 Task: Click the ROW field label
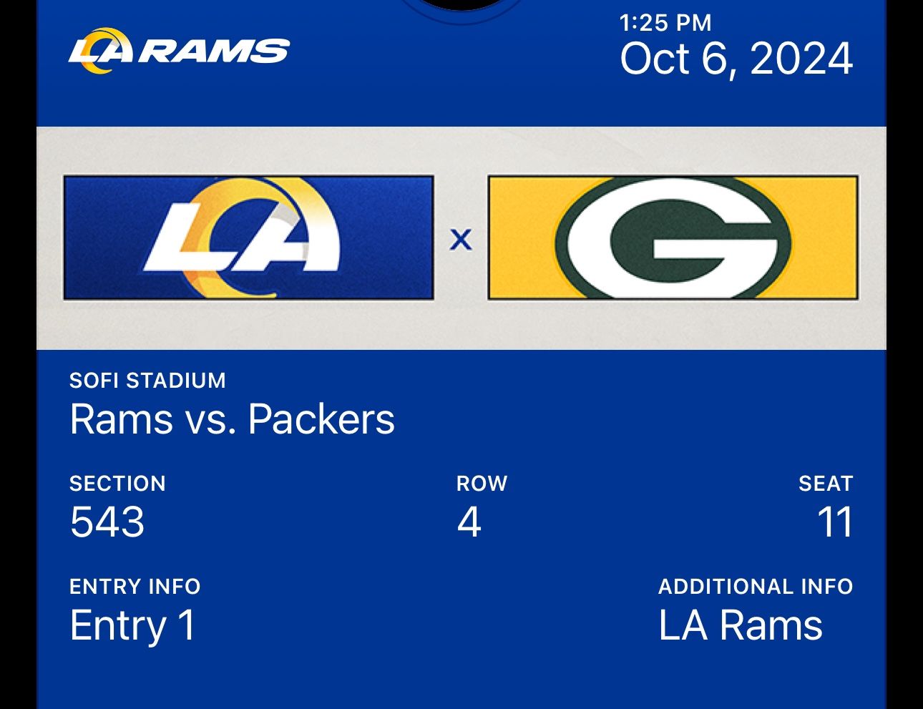482,483
